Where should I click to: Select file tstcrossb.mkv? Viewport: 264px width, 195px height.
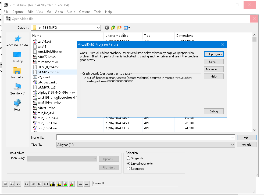(x=45, y=82)
